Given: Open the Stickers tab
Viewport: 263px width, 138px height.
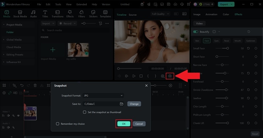Looking at the screenshot, I should [x=93, y=14].
